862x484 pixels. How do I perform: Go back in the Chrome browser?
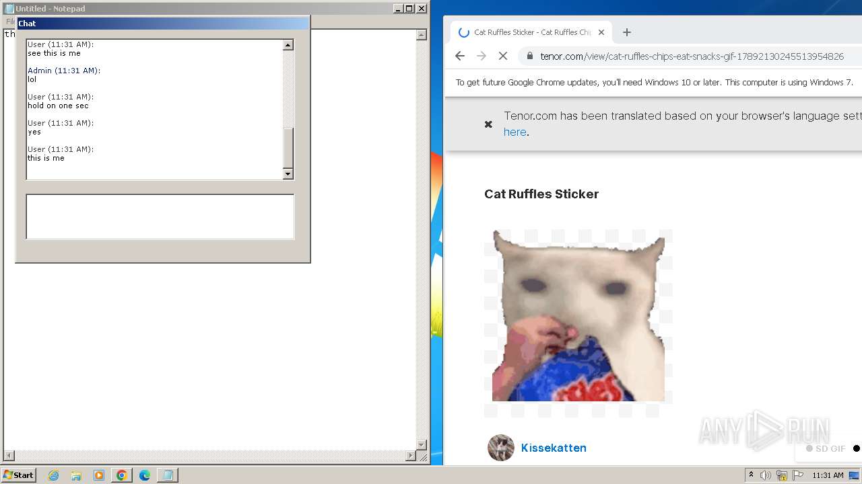click(x=460, y=56)
